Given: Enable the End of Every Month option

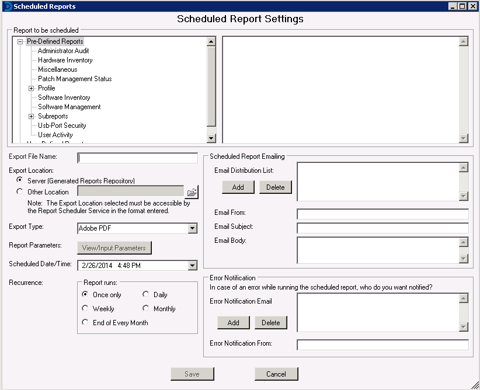Looking at the screenshot, I should pos(85,323).
